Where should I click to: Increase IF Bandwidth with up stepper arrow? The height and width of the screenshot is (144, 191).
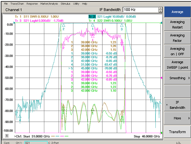tap(160, 8)
